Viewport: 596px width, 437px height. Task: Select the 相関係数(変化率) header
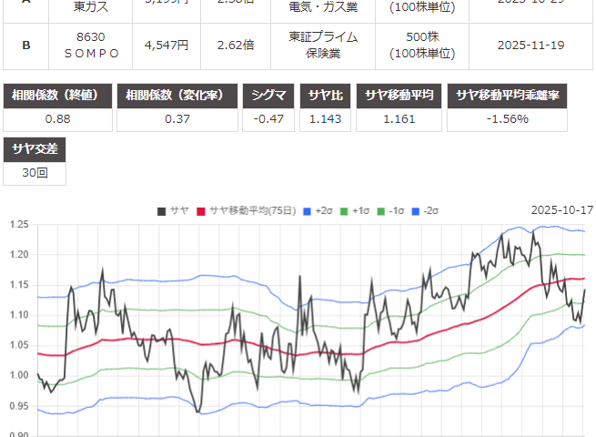coord(178,96)
